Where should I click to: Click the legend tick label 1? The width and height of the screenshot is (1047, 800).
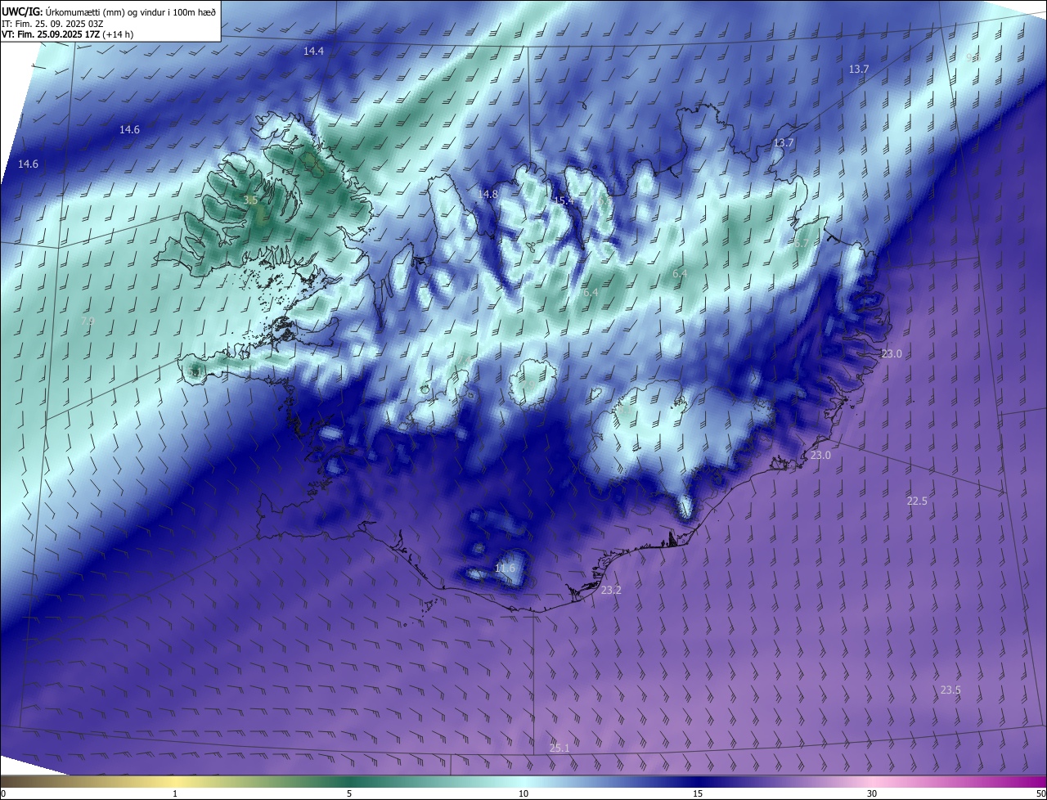coord(175,793)
